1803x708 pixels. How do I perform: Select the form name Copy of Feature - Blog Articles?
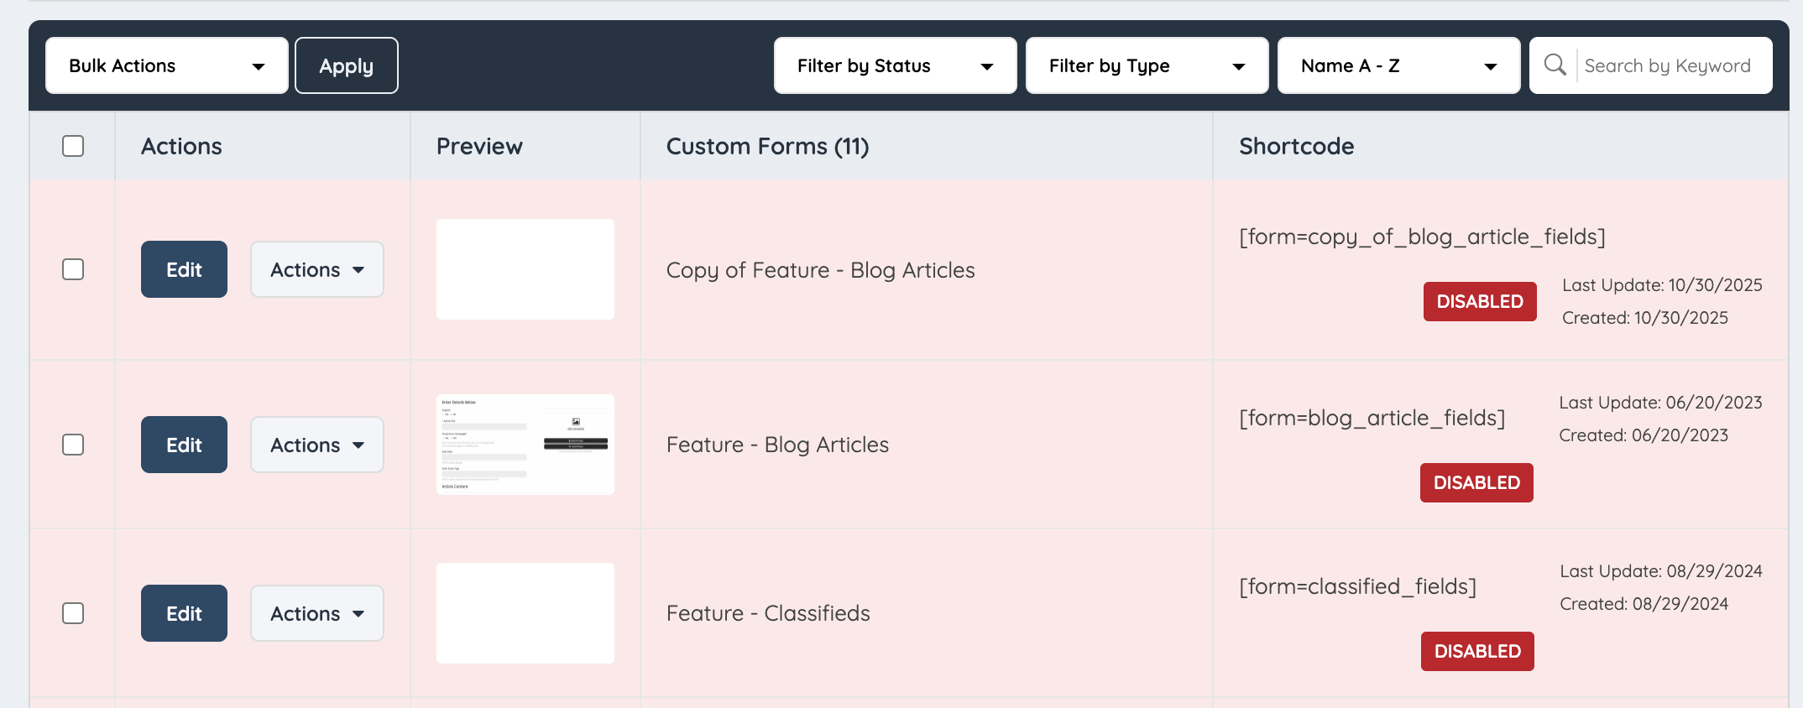(x=820, y=270)
